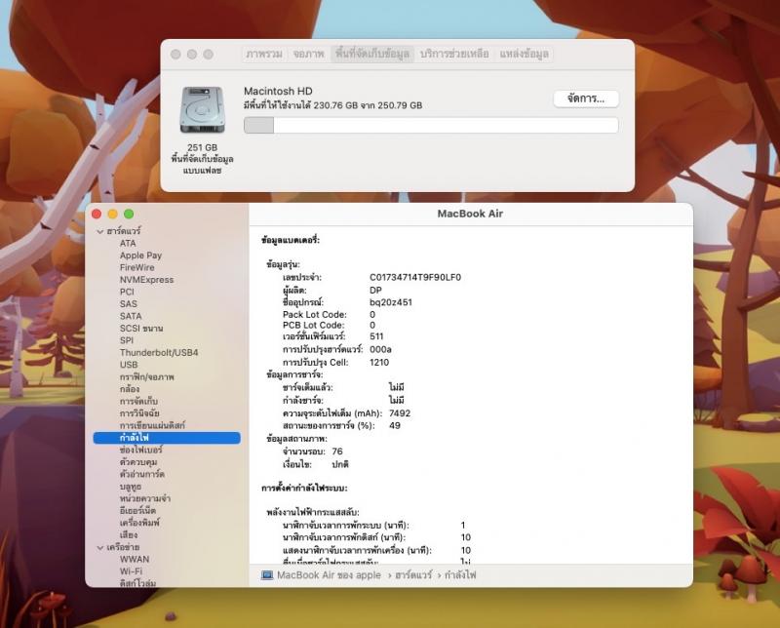The width and height of the screenshot is (780, 628).
Task: Select the พื้นที่จัดเก็บข้อมูล tab
Action: (x=372, y=54)
